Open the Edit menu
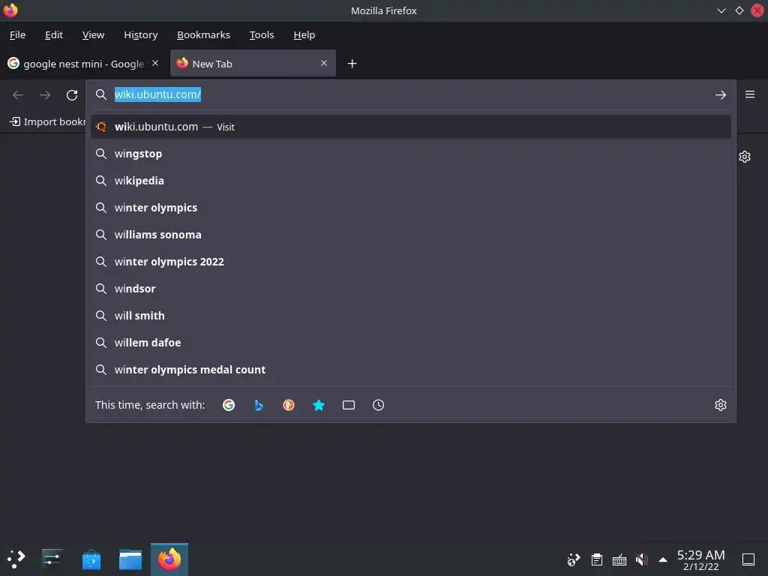Screen dimensions: 768x576 54,34
